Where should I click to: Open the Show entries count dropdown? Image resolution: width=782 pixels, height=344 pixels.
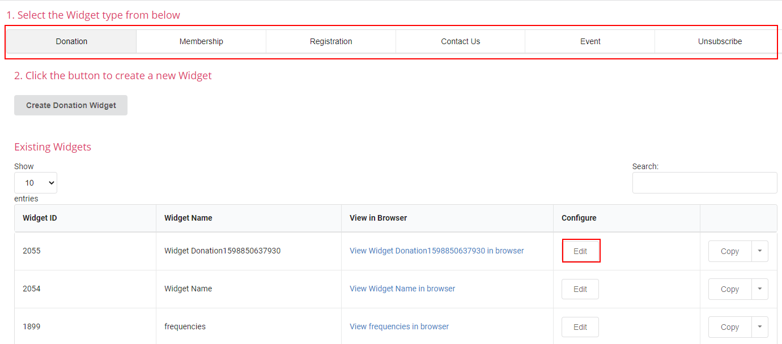[x=36, y=183]
